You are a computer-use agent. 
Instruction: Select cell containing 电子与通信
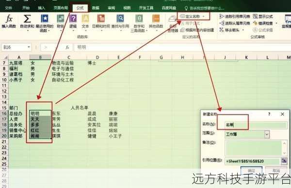click(69, 69)
